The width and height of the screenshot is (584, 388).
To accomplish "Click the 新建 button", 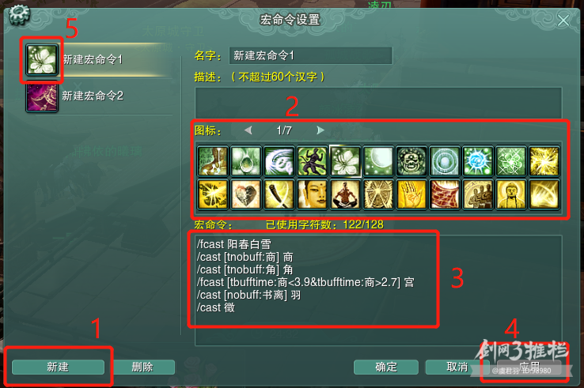I will pyautogui.click(x=58, y=367).
